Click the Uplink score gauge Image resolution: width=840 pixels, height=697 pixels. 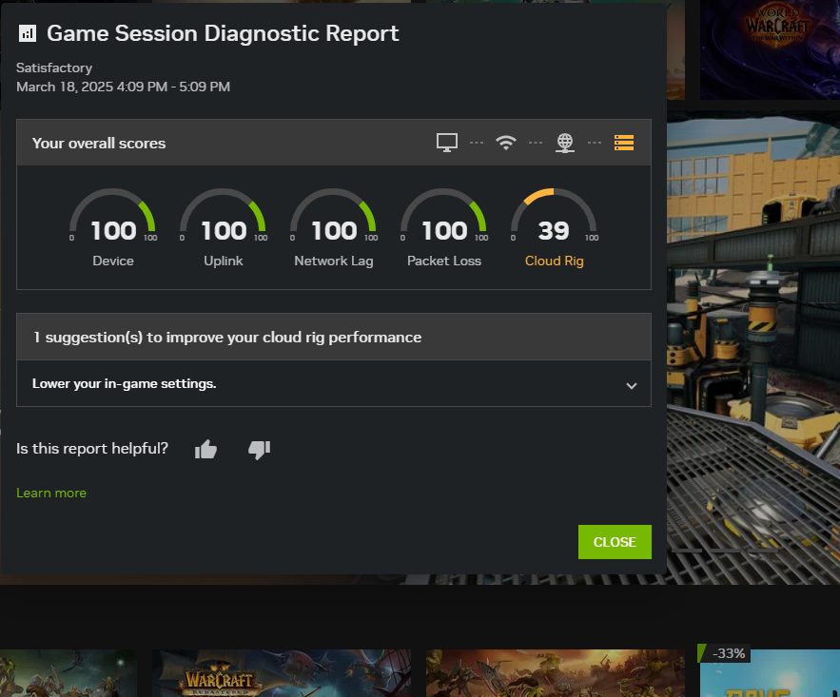pos(223,217)
